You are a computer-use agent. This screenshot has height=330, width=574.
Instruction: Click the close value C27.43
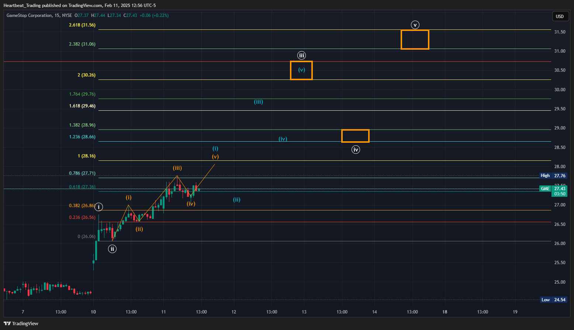[130, 15]
